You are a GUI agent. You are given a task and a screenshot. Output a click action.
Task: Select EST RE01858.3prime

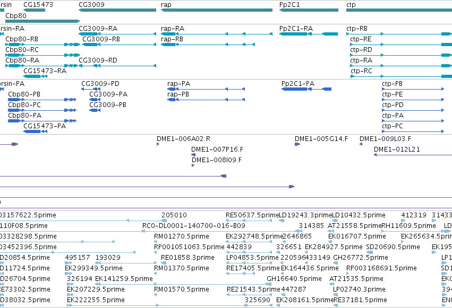pyautogui.click(x=187, y=258)
